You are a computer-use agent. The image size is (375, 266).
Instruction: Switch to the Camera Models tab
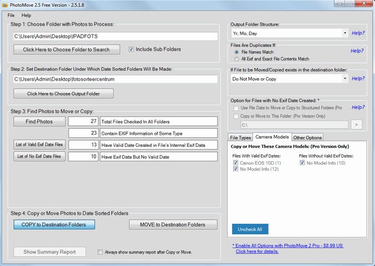[272, 137]
